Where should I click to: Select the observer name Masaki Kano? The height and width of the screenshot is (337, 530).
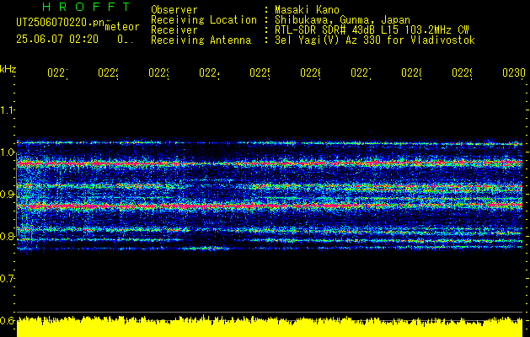click(x=307, y=10)
